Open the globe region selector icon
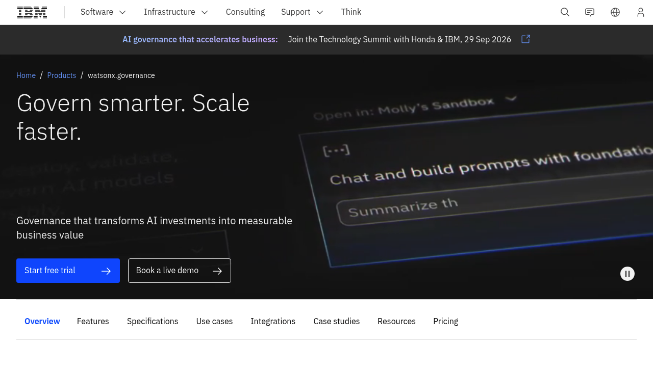The width and height of the screenshot is (653, 367). tap(615, 12)
